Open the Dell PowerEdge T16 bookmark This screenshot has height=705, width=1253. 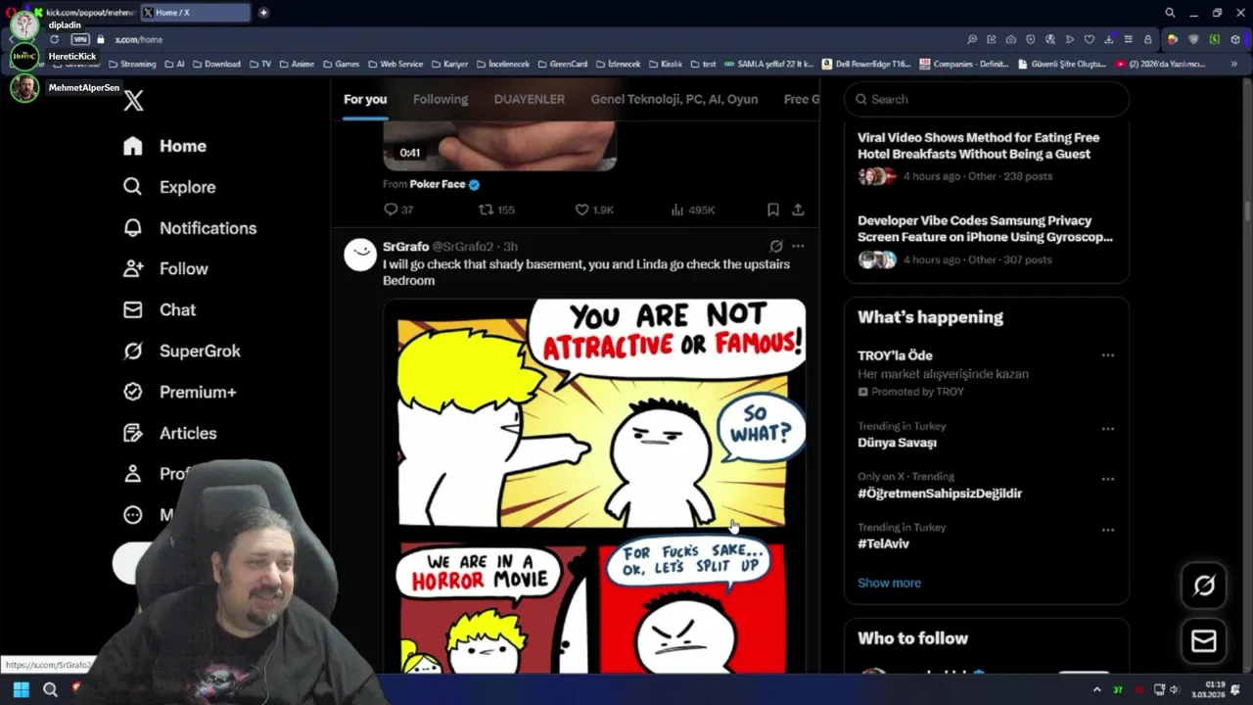[x=866, y=64]
